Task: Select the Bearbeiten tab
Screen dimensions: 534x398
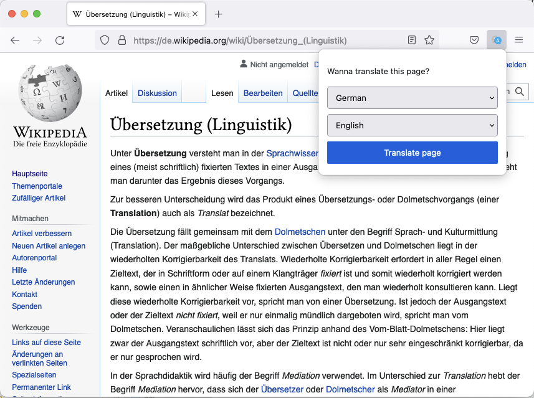Action: 262,93
